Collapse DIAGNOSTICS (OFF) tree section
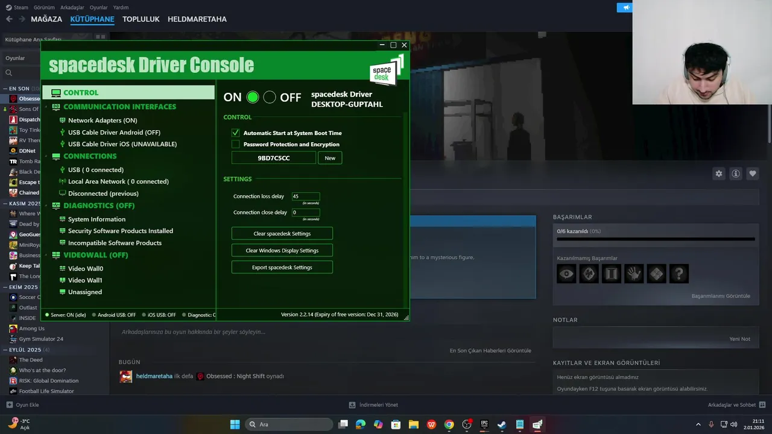The height and width of the screenshot is (434, 772). 47,206
